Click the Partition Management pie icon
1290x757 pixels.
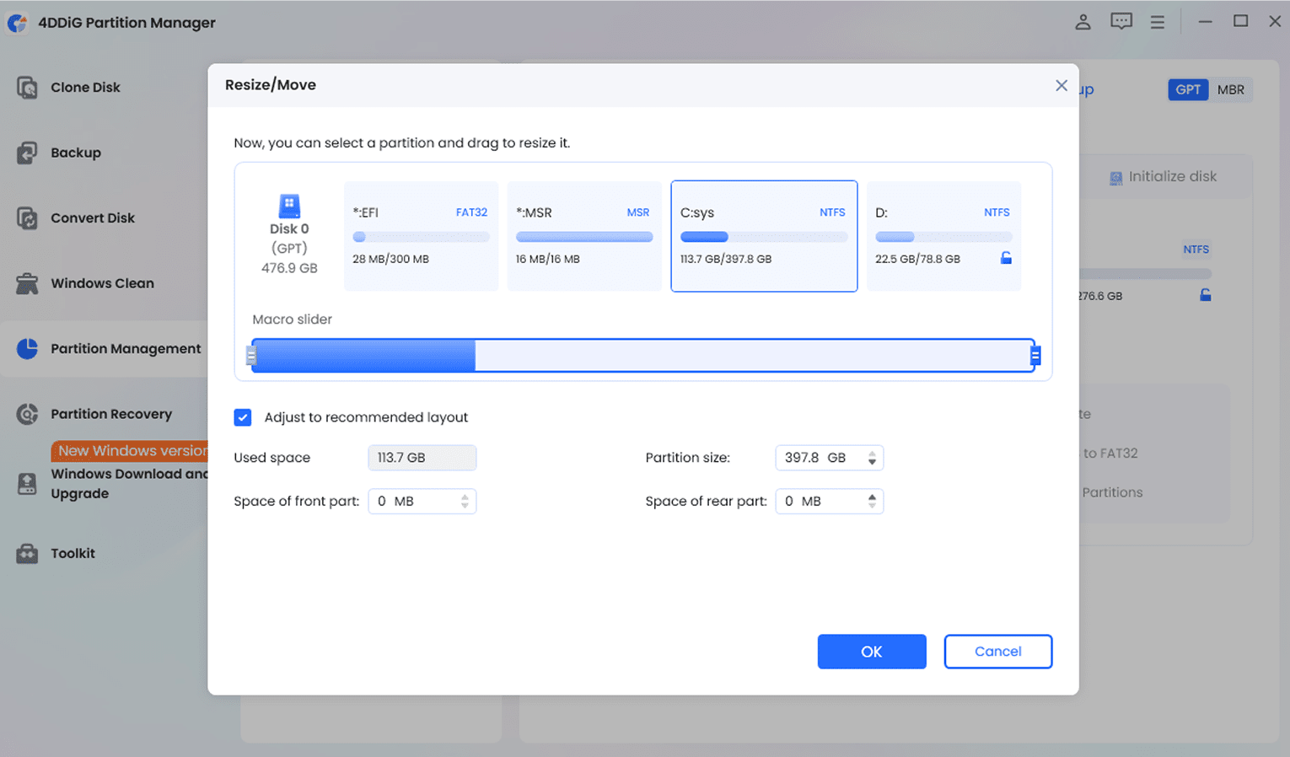(x=27, y=348)
